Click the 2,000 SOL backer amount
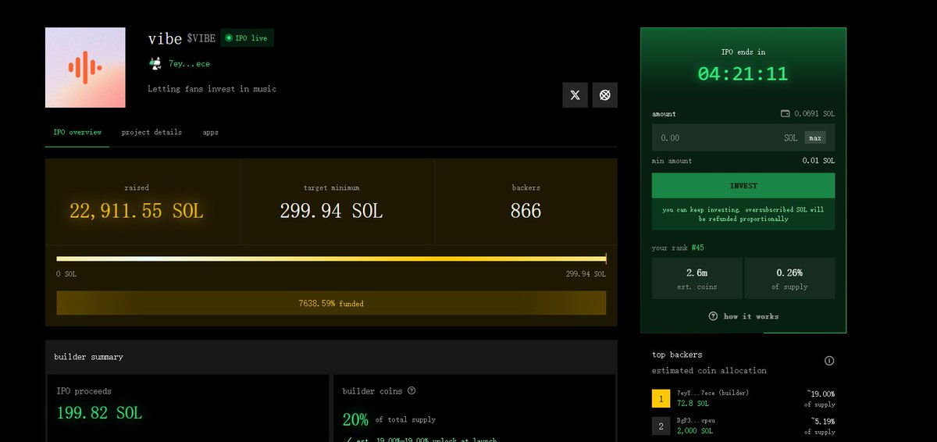937x442 pixels. point(695,430)
